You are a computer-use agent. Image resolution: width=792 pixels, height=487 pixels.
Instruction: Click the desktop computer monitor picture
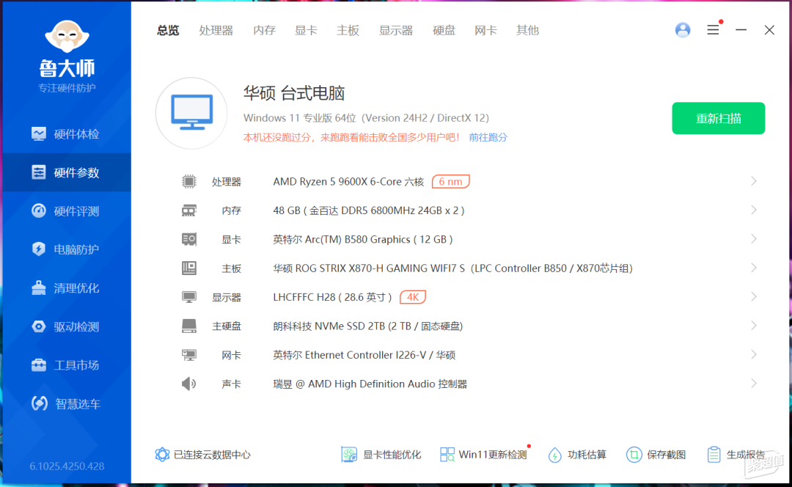pyautogui.click(x=191, y=113)
